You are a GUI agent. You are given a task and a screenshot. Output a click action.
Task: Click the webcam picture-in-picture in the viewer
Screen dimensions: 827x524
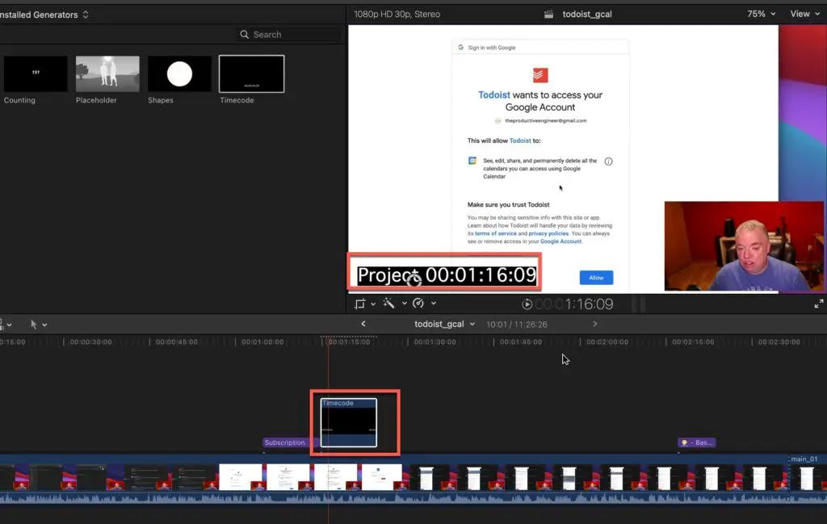[x=744, y=246]
